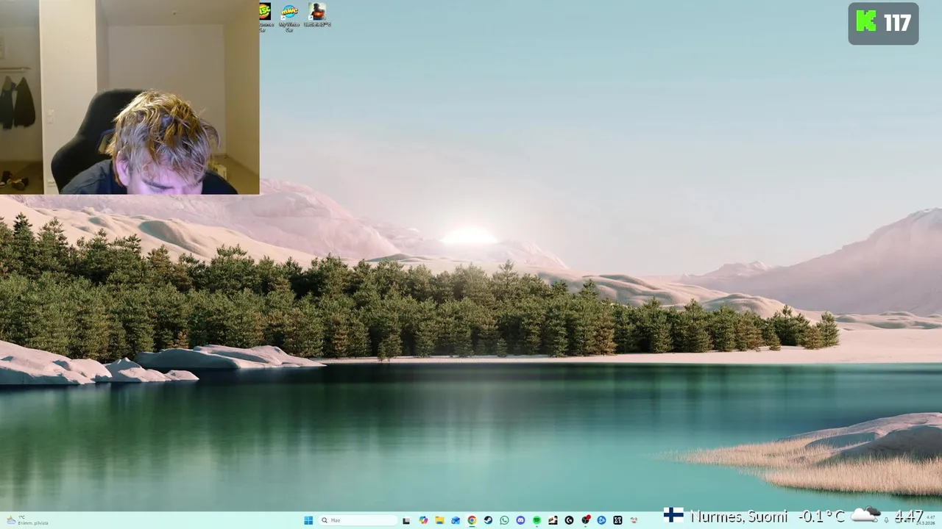Open Steam from the taskbar
This screenshot has height=529, width=942.
tap(488, 520)
